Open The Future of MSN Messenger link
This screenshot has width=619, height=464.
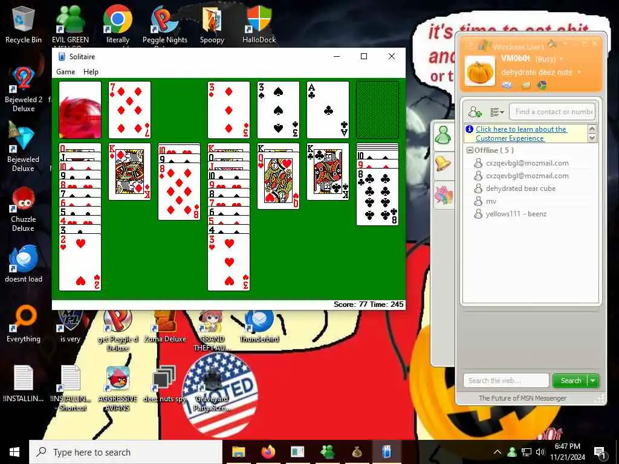click(522, 398)
